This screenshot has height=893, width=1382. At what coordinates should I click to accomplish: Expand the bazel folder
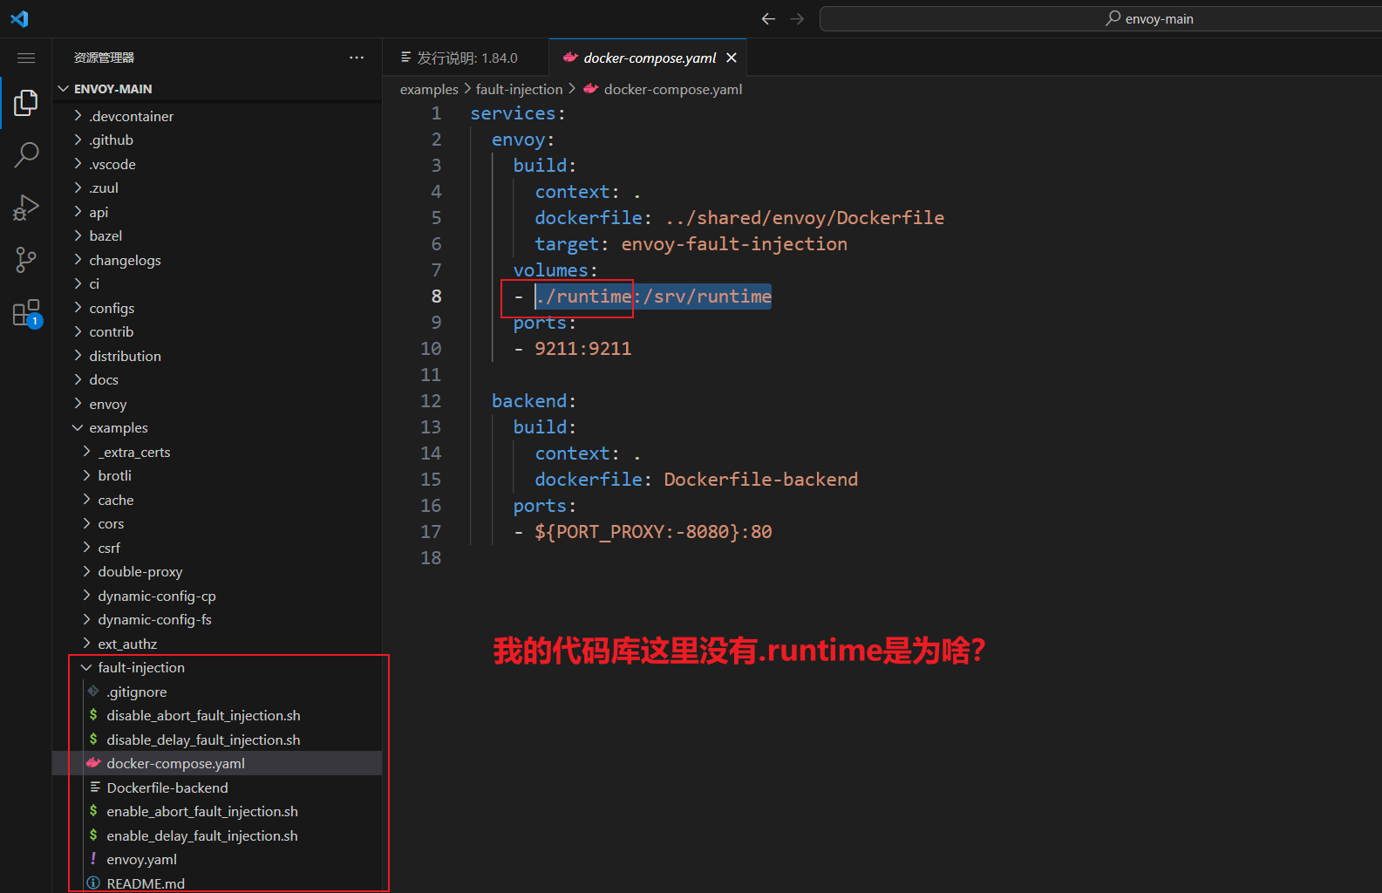click(217, 235)
